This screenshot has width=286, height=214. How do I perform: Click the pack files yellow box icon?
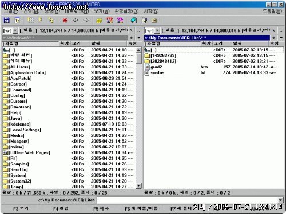(x=100, y=21)
